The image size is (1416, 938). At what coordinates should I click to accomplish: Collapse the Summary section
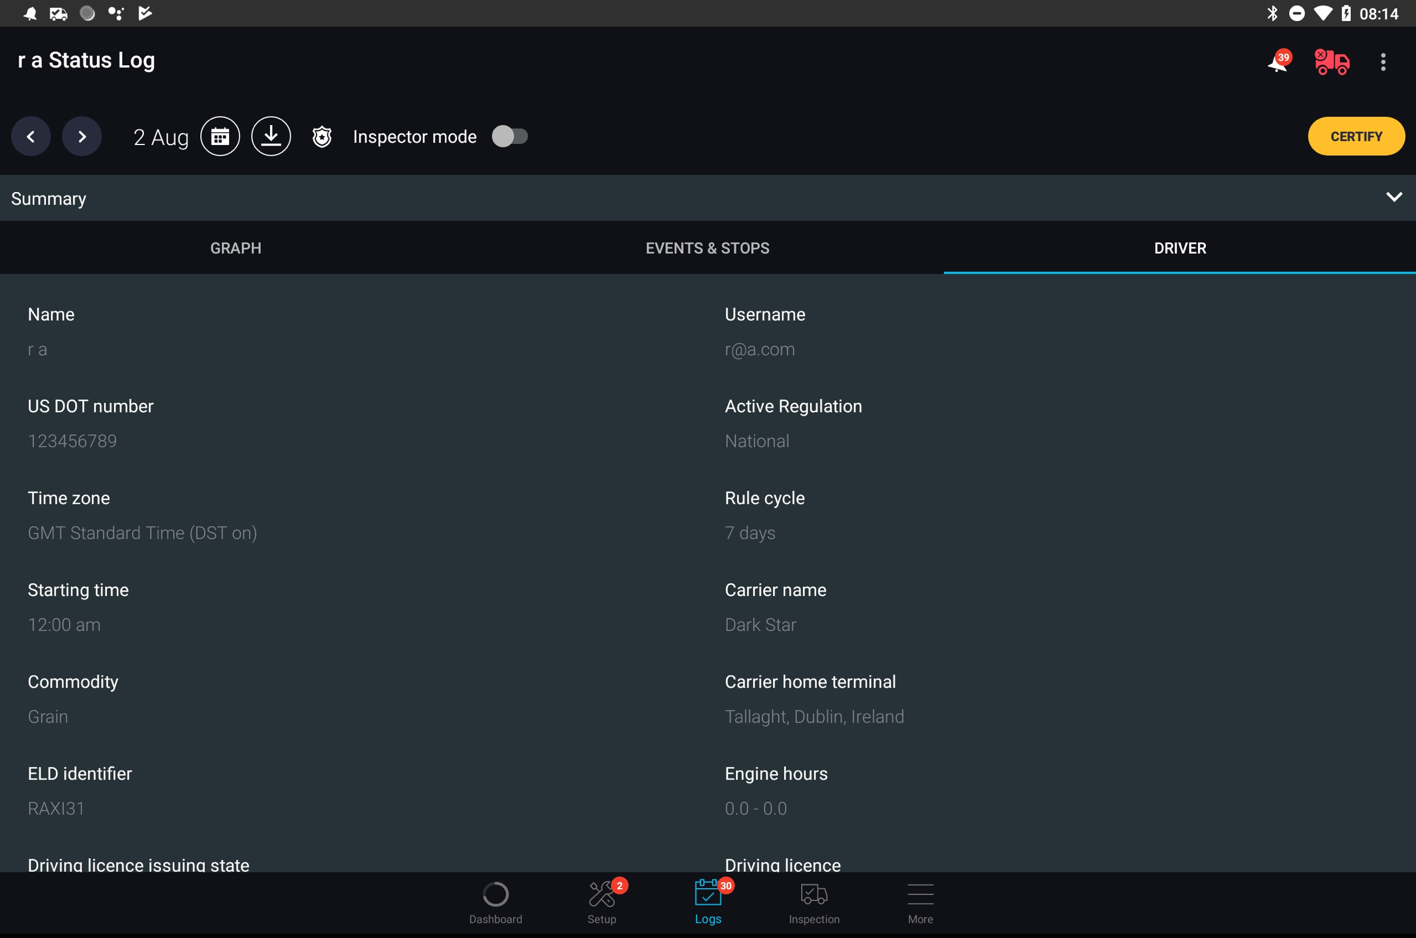1394,197
